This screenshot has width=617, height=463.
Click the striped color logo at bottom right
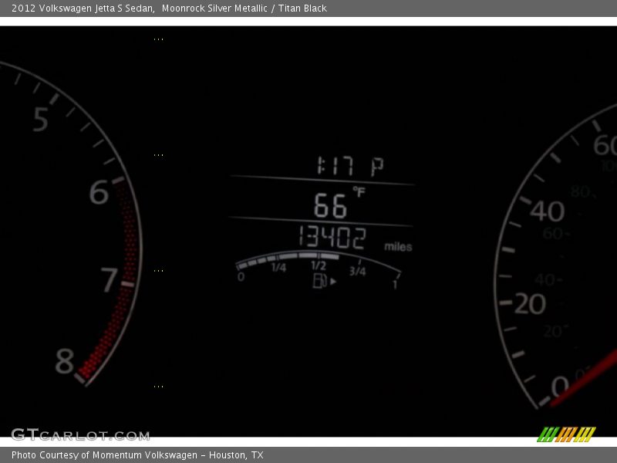point(566,434)
